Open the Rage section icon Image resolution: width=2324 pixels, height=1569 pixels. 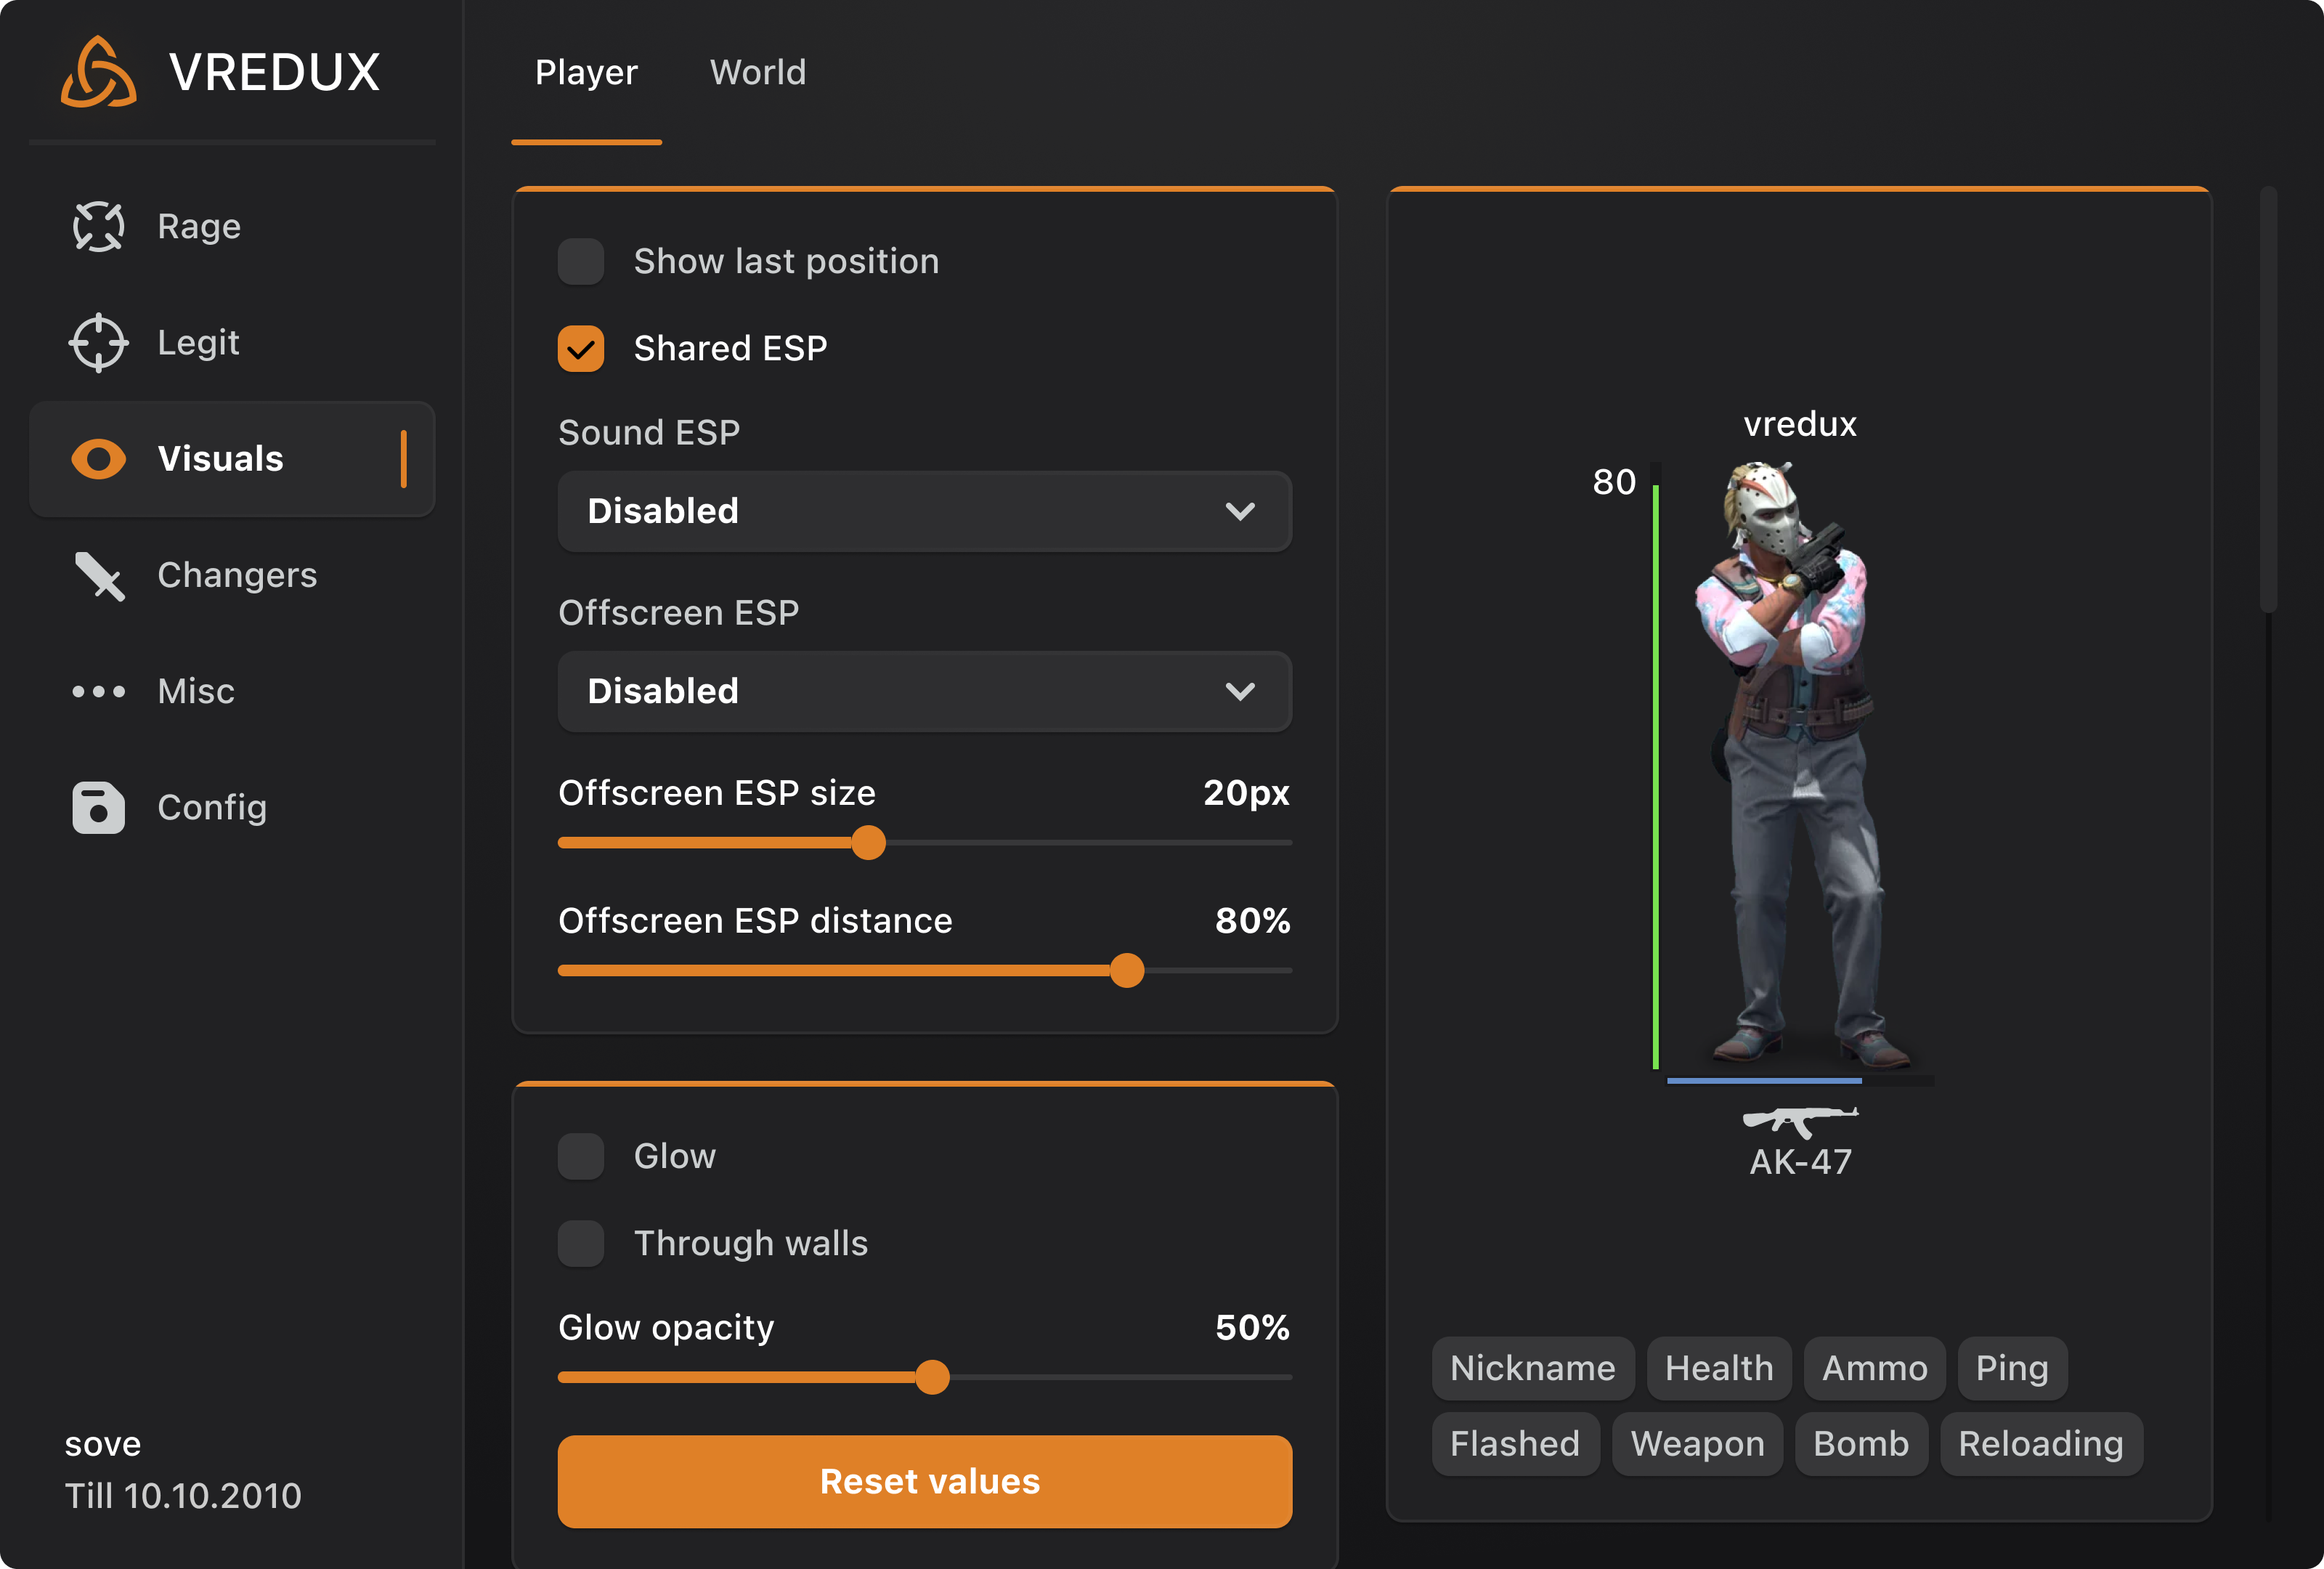(98, 227)
